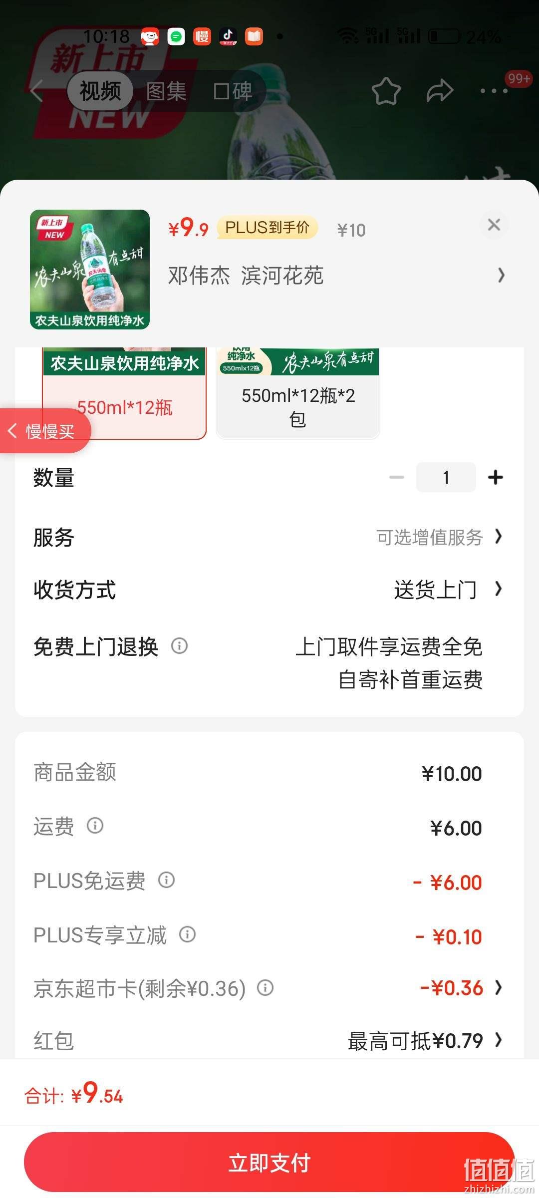Decrease quantity with minus button
Image resolution: width=539 pixels, height=1198 pixels.
pos(397,477)
